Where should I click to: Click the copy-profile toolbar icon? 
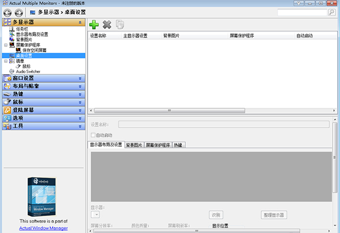click(120, 24)
